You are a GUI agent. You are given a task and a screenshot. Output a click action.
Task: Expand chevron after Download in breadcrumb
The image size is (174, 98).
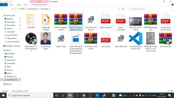50,9
